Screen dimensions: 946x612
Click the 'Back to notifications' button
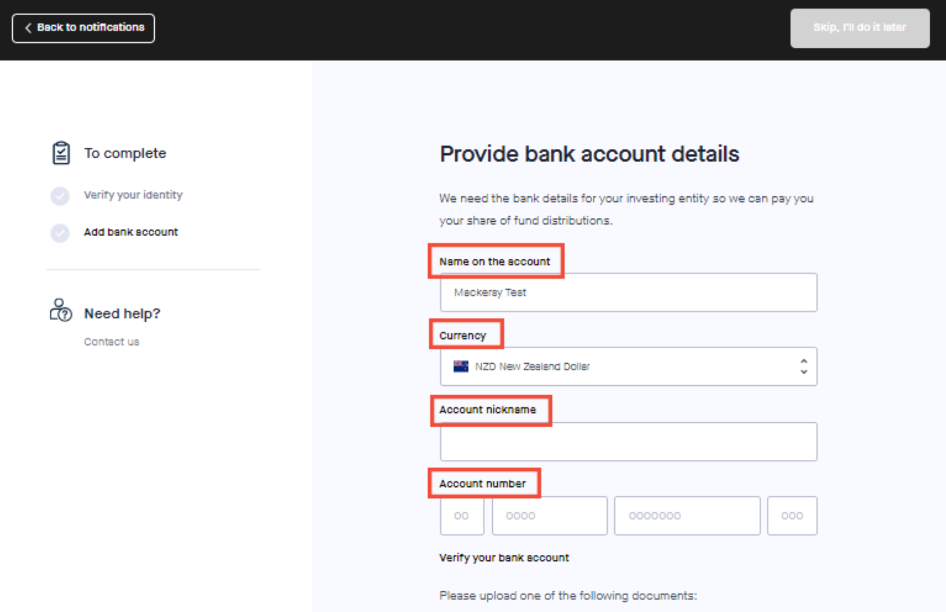83,28
